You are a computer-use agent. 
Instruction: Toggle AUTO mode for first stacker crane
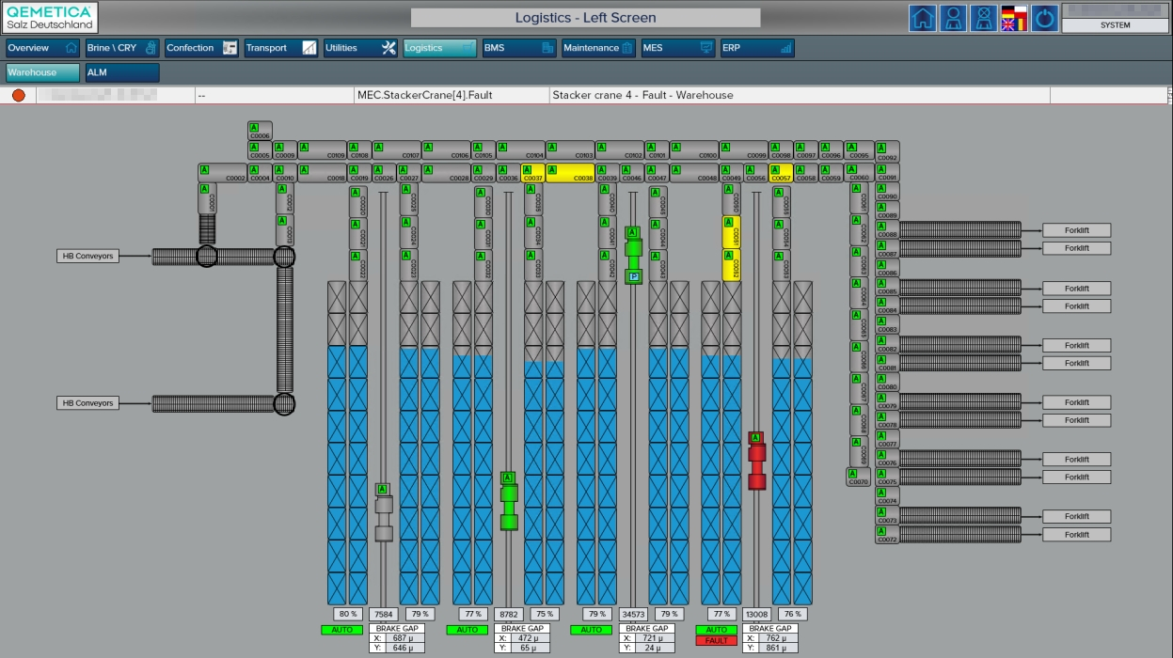click(x=341, y=630)
